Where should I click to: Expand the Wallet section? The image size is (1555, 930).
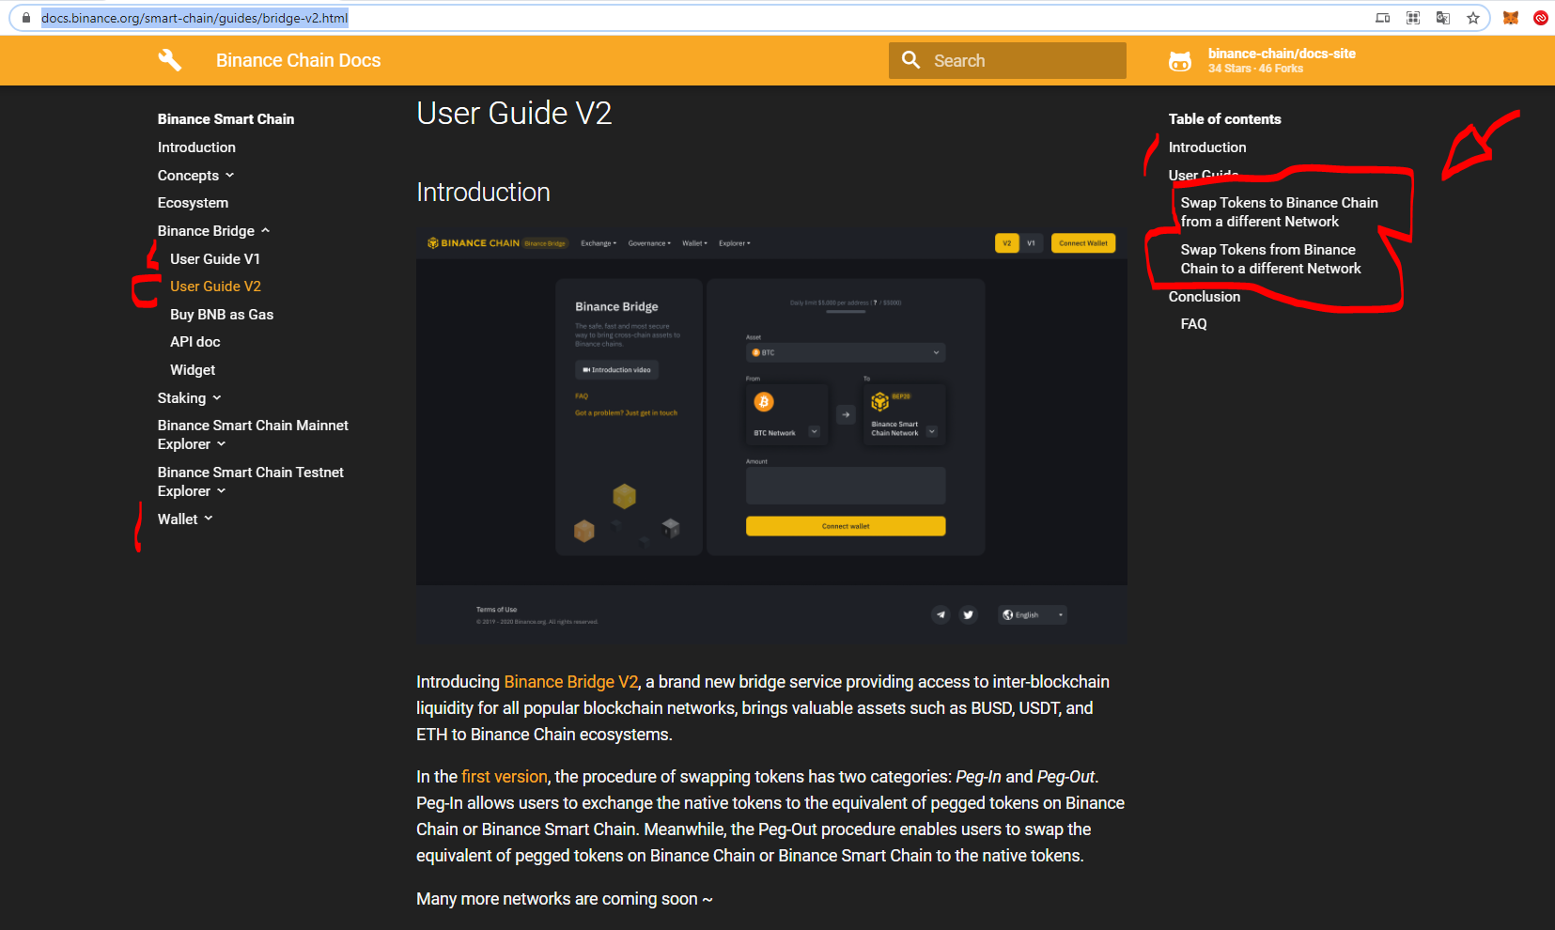pyautogui.click(x=185, y=519)
